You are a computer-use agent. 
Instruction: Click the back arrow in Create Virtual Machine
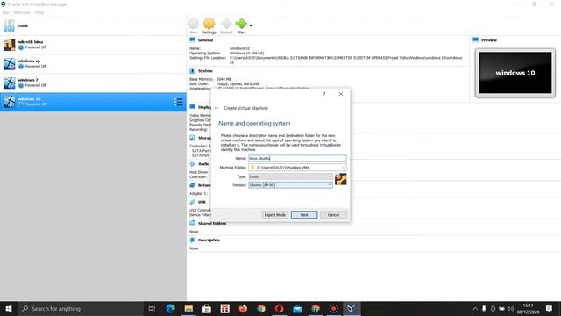point(217,108)
